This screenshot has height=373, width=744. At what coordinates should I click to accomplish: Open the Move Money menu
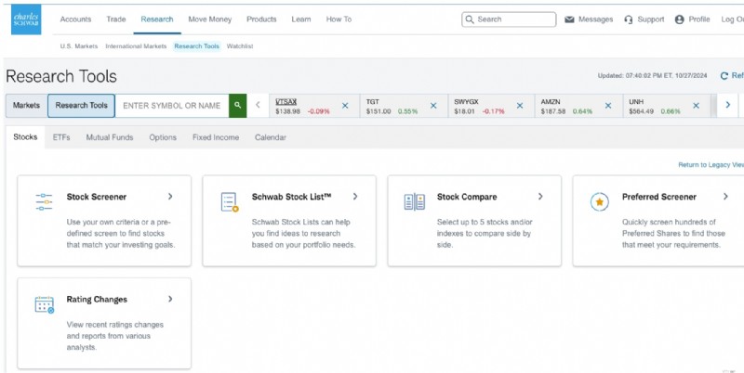210,19
